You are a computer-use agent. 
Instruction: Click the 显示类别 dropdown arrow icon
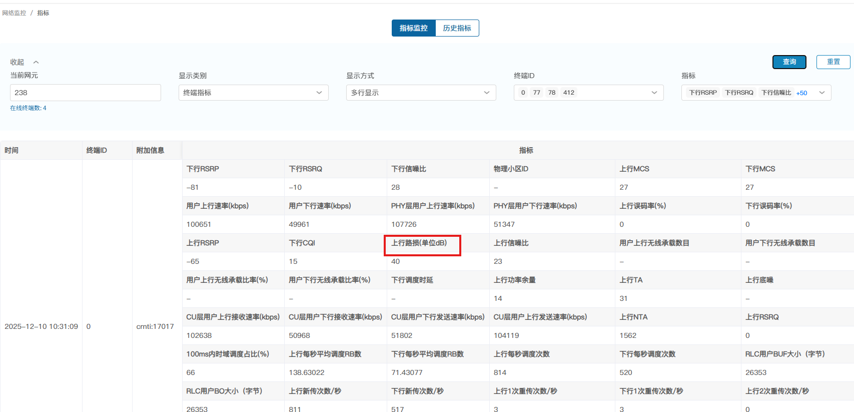click(x=319, y=93)
